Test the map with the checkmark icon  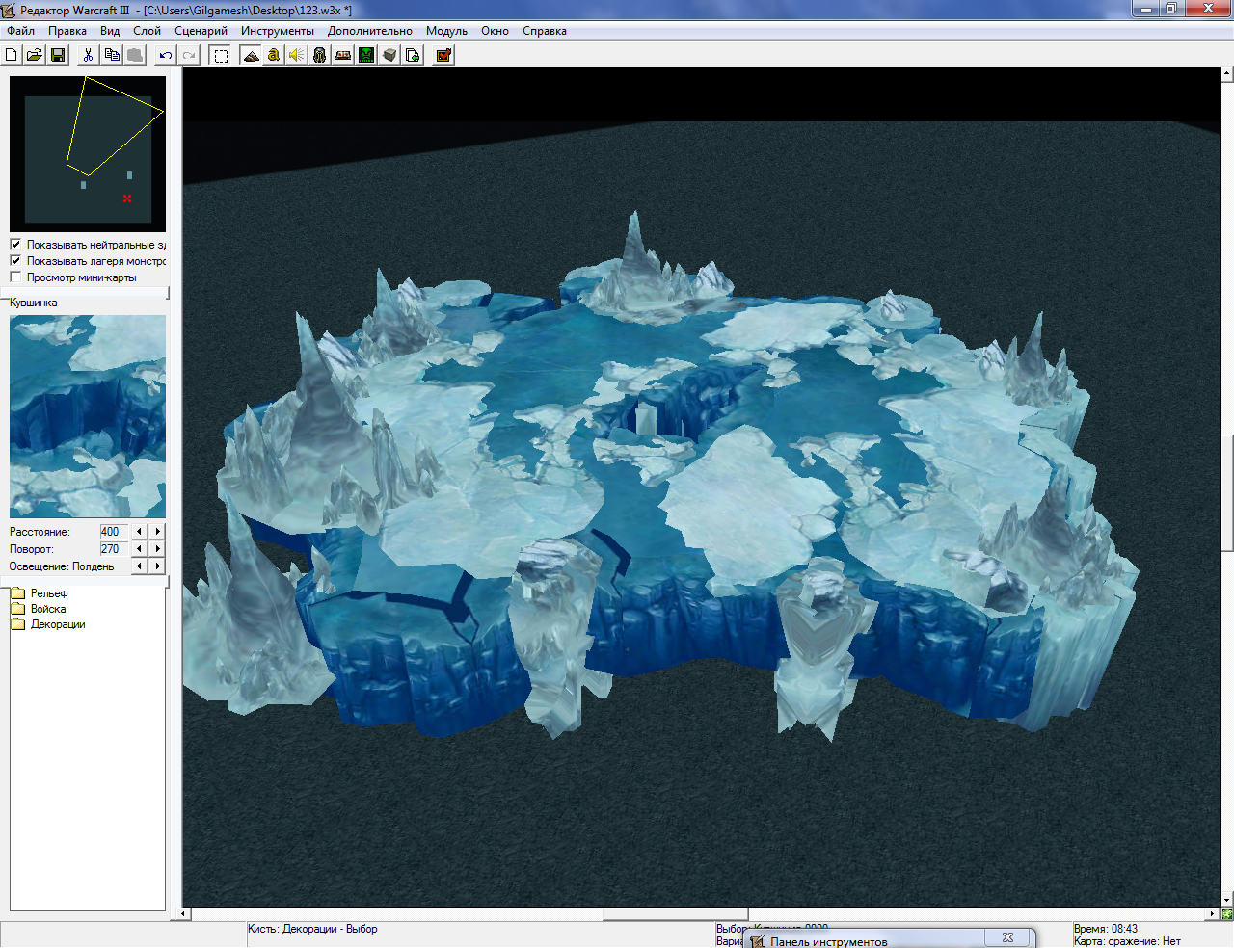pos(443,55)
